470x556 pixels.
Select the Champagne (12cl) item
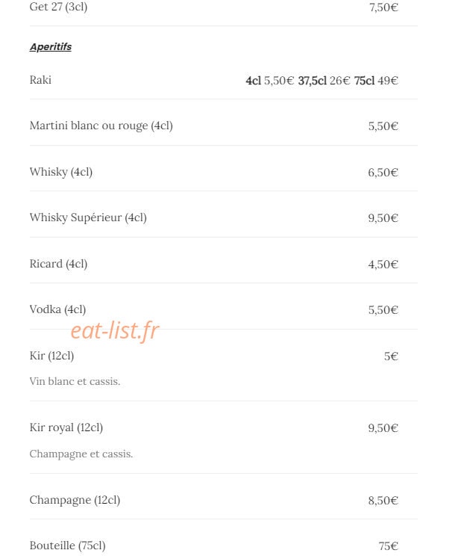(75, 500)
